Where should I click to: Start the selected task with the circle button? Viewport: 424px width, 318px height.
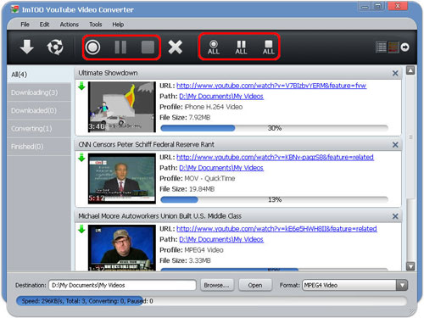[x=92, y=47]
